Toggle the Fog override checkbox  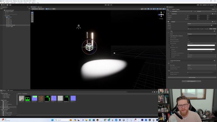[x=170, y=31]
